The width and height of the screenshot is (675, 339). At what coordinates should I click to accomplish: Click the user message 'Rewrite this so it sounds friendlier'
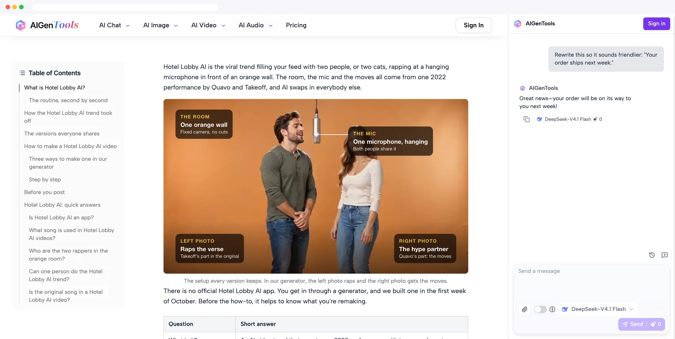click(606, 59)
